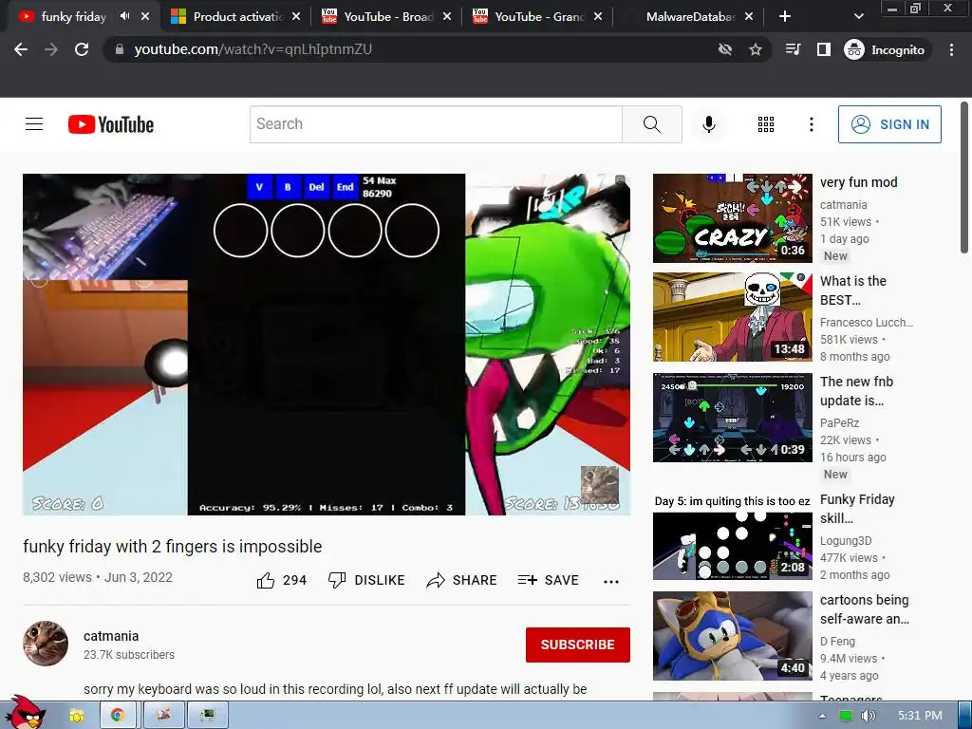The height and width of the screenshot is (729, 972).
Task: Switch to the YouTube - Broad tab
Action: click(x=378, y=17)
